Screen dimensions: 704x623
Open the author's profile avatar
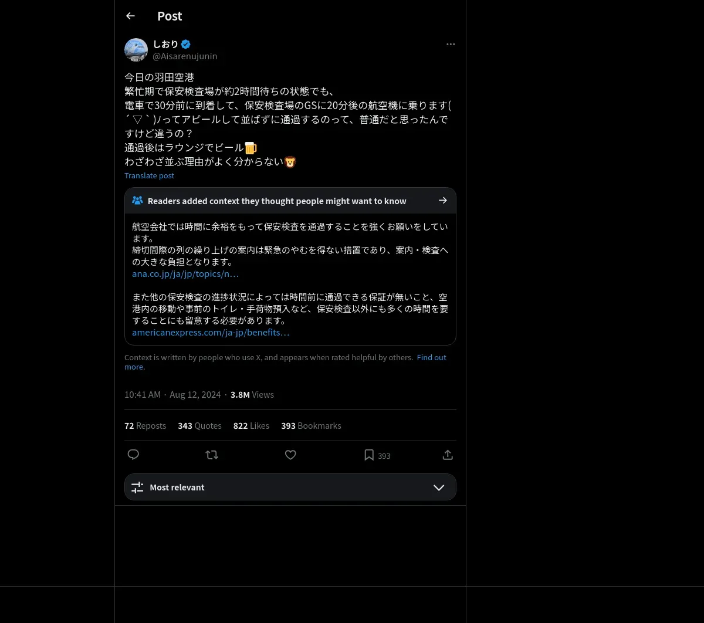136,50
